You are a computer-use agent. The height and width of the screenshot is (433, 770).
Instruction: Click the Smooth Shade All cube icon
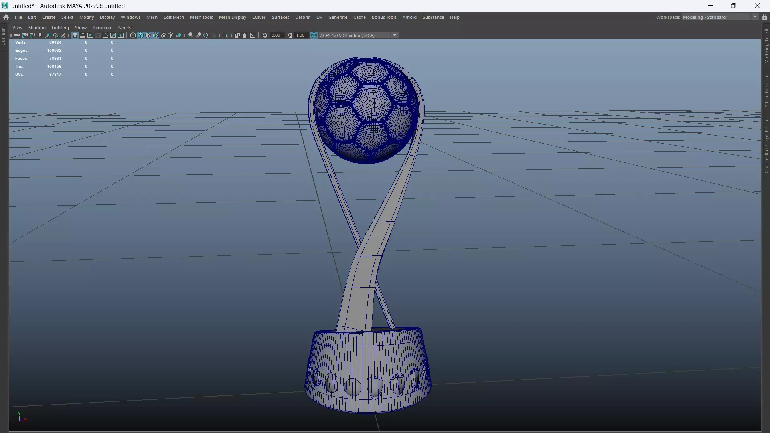[x=140, y=35]
